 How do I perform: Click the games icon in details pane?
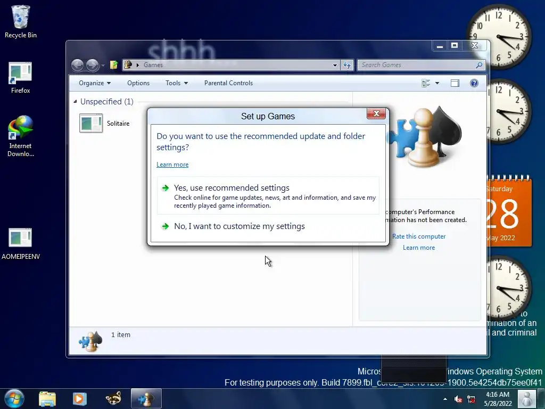click(x=90, y=341)
